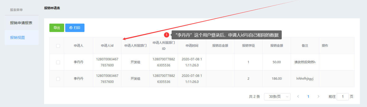The width and height of the screenshot is (367, 107).
Task: Click the 申请人id column header
Action: coord(107,46)
